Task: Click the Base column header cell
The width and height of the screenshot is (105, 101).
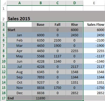Action: (x=41, y=24)
